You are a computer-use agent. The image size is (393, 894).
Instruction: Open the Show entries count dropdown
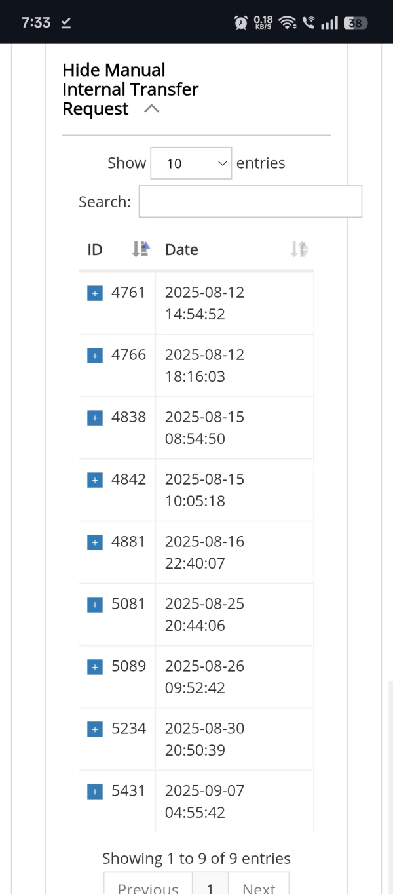191,163
